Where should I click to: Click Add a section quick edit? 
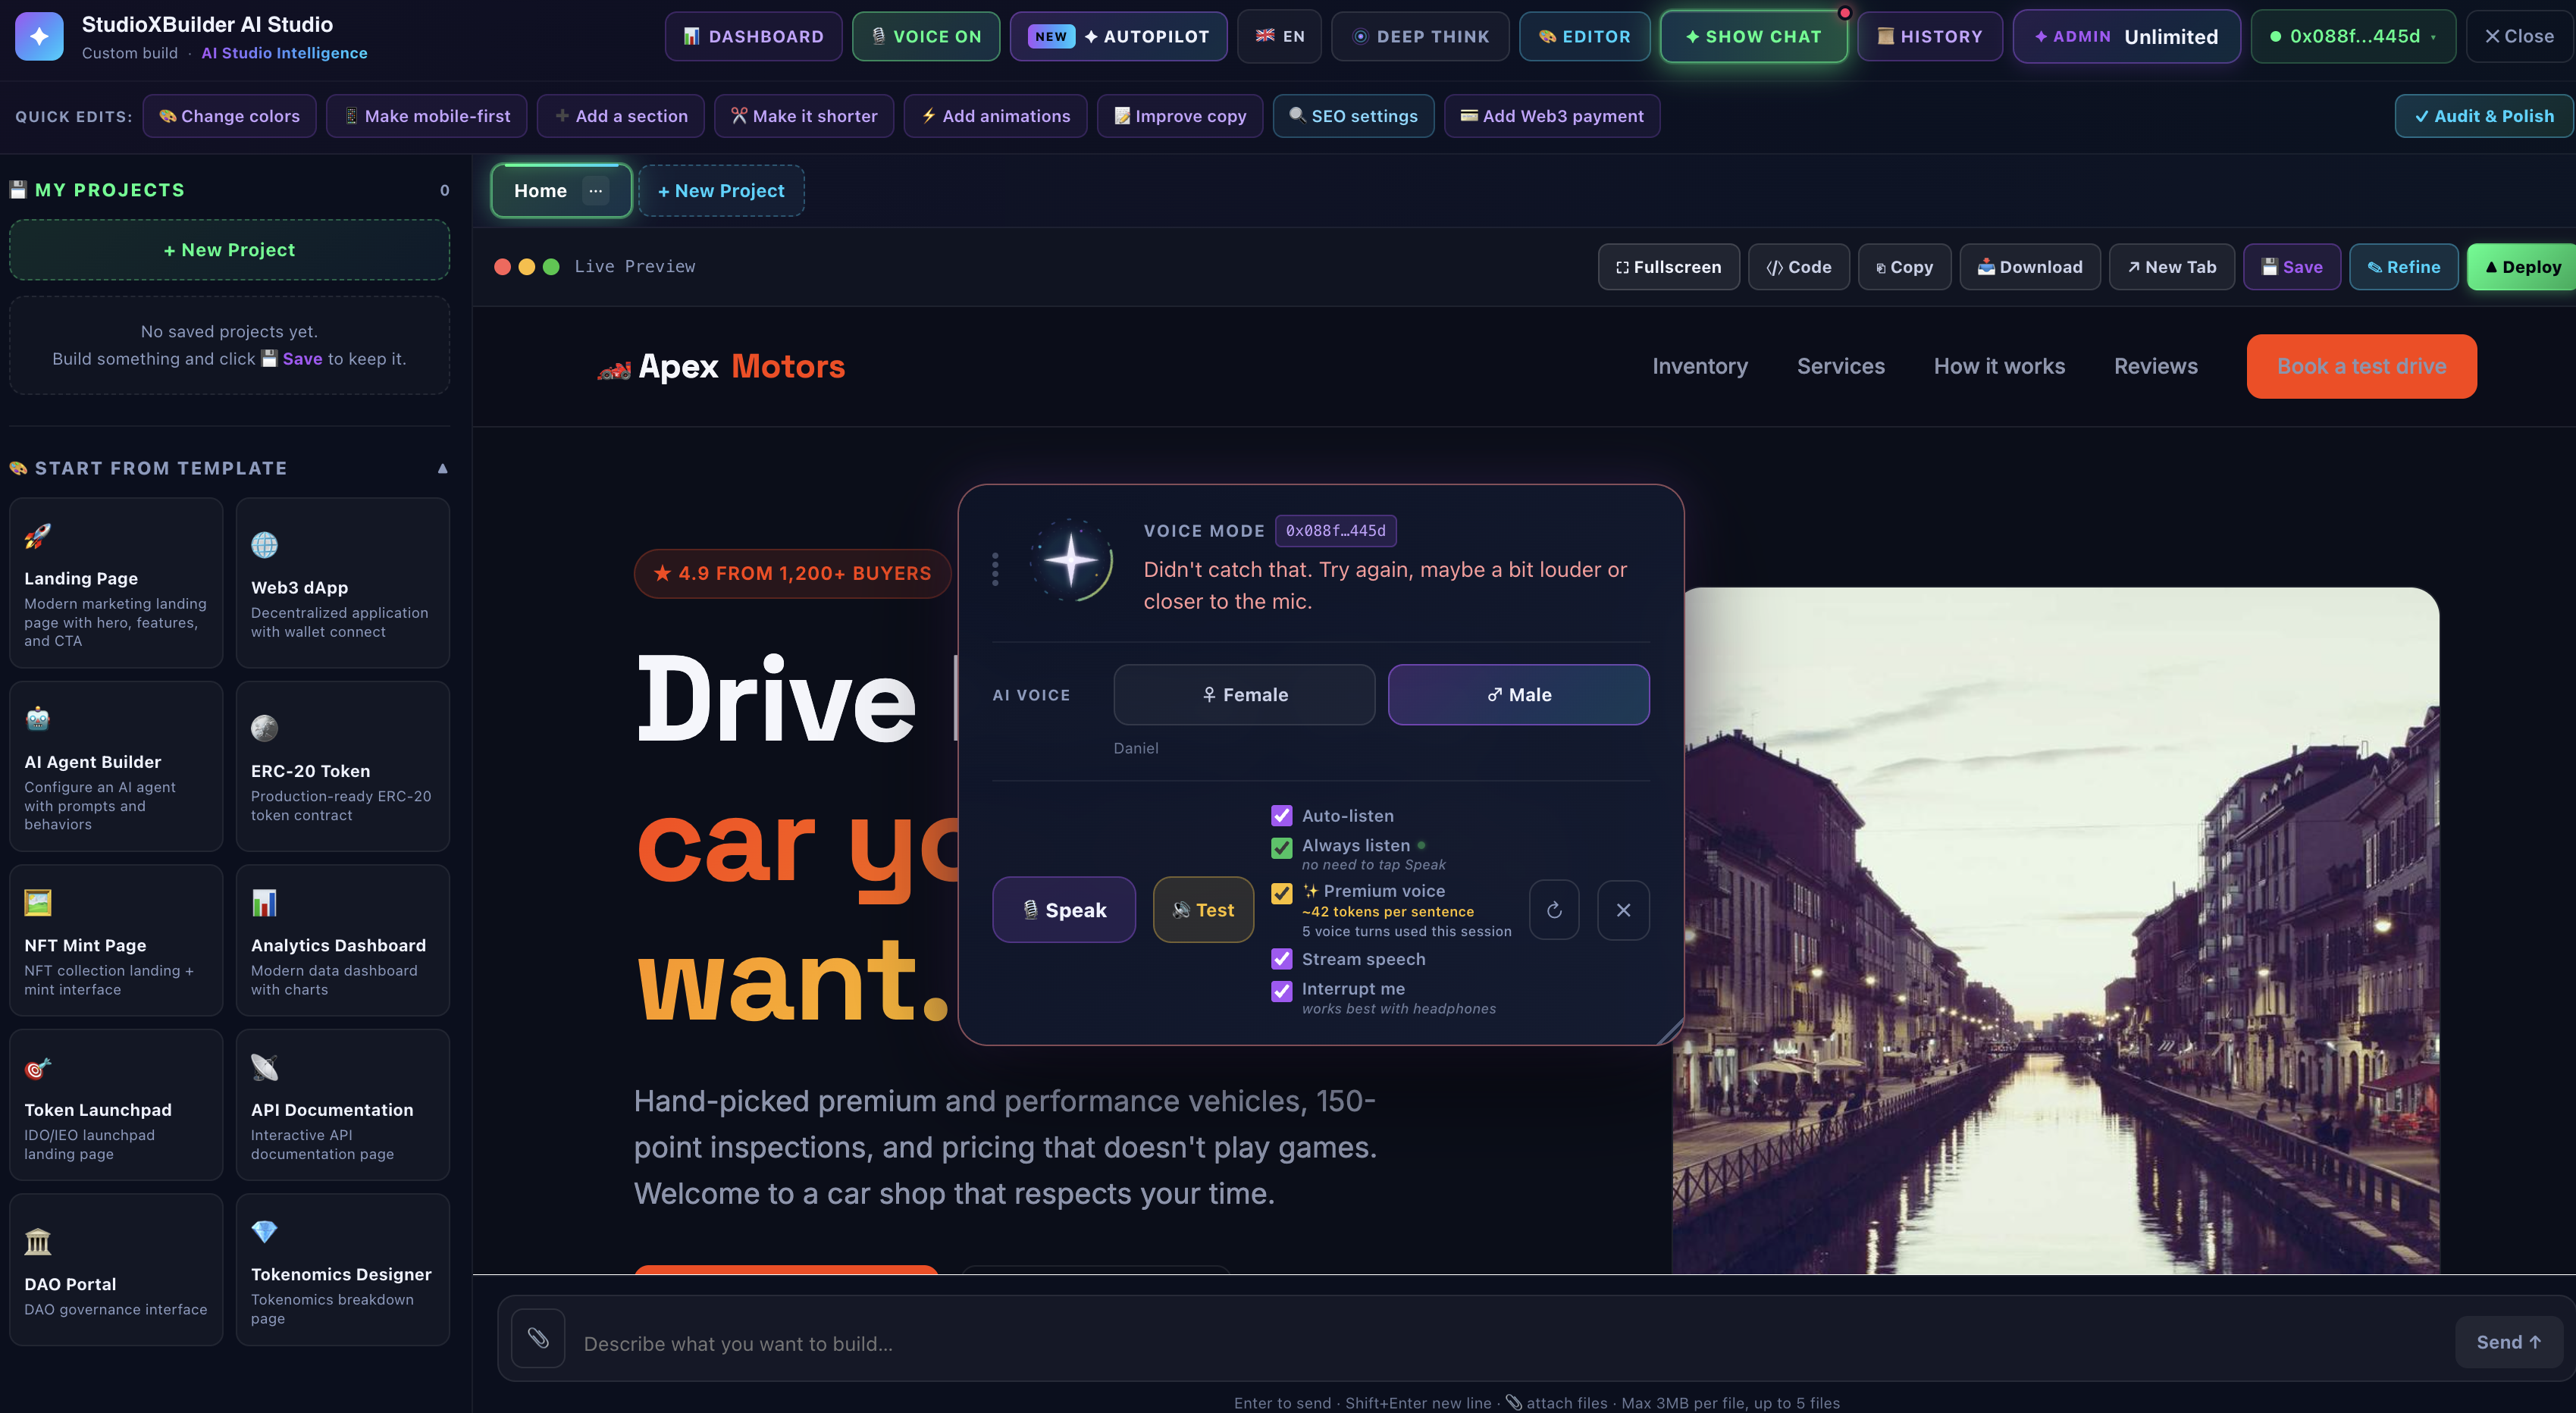click(x=621, y=116)
